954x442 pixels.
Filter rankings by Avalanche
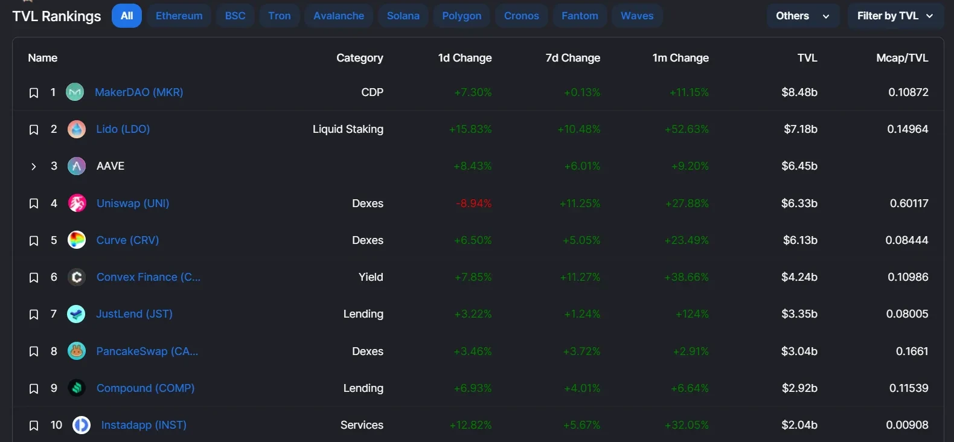[339, 16]
